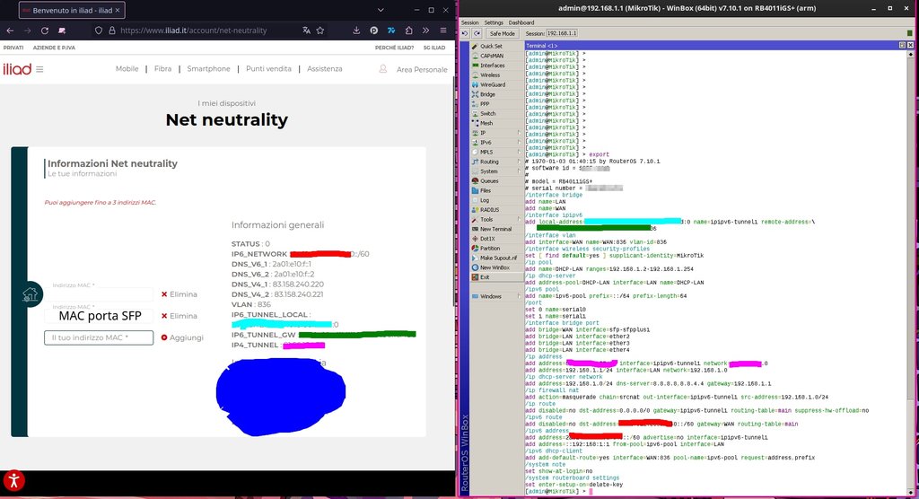Click WinBox Session address field
This screenshot has width=919, height=499.
point(562,33)
